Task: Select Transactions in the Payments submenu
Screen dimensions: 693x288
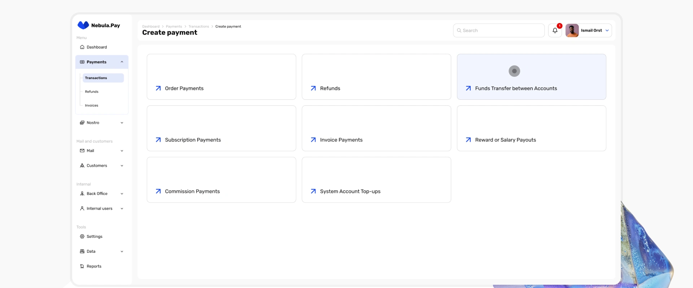Action: tap(96, 78)
